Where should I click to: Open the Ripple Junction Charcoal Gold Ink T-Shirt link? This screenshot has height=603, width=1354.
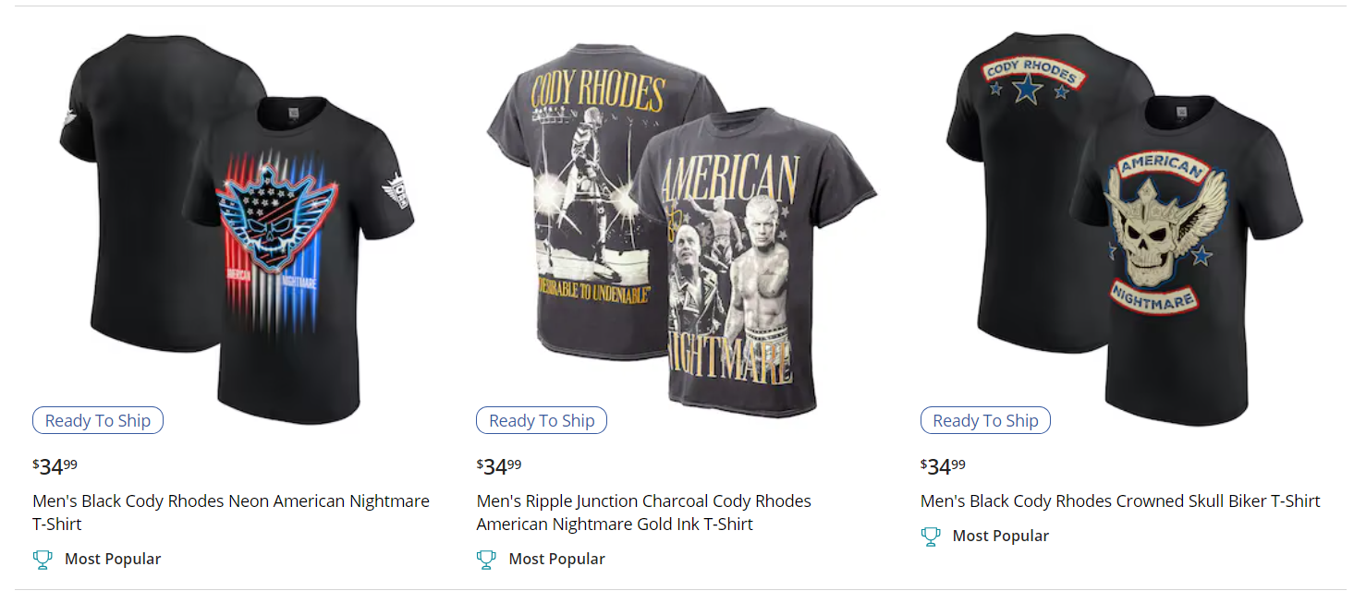coord(643,513)
